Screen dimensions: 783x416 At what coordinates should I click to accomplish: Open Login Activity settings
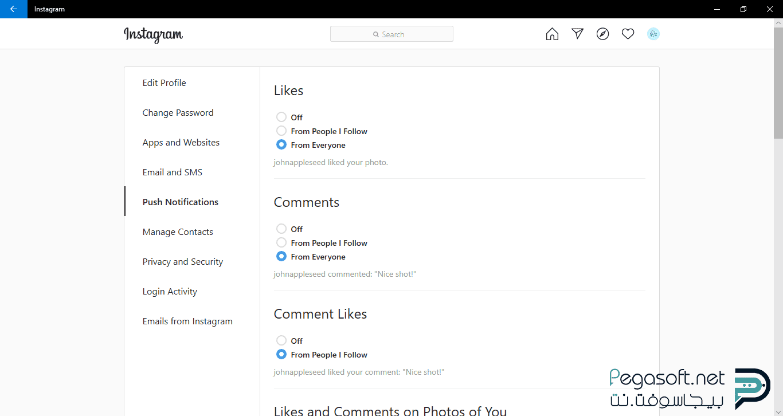pyautogui.click(x=192, y=291)
